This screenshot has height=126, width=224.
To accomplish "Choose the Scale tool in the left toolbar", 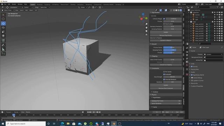I will pyautogui.click(x=3, y=32).
